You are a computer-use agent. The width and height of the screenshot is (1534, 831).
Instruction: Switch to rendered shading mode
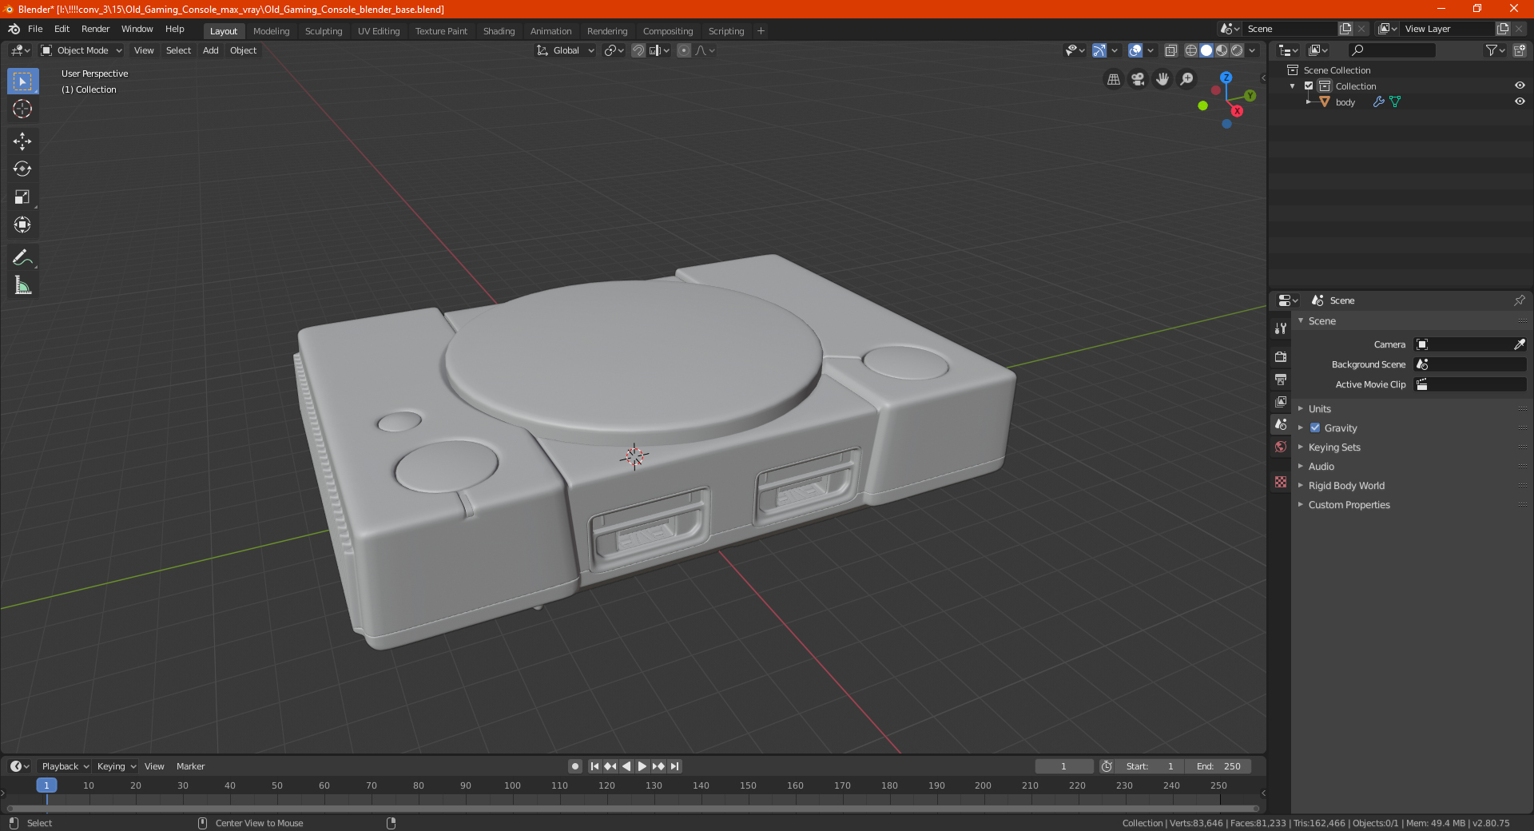coord(1237,50)
